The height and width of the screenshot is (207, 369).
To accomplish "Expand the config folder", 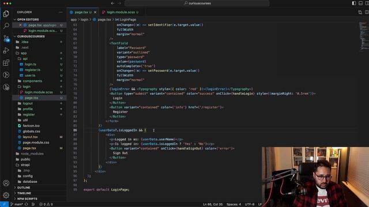I will click(x=39, y=176).
